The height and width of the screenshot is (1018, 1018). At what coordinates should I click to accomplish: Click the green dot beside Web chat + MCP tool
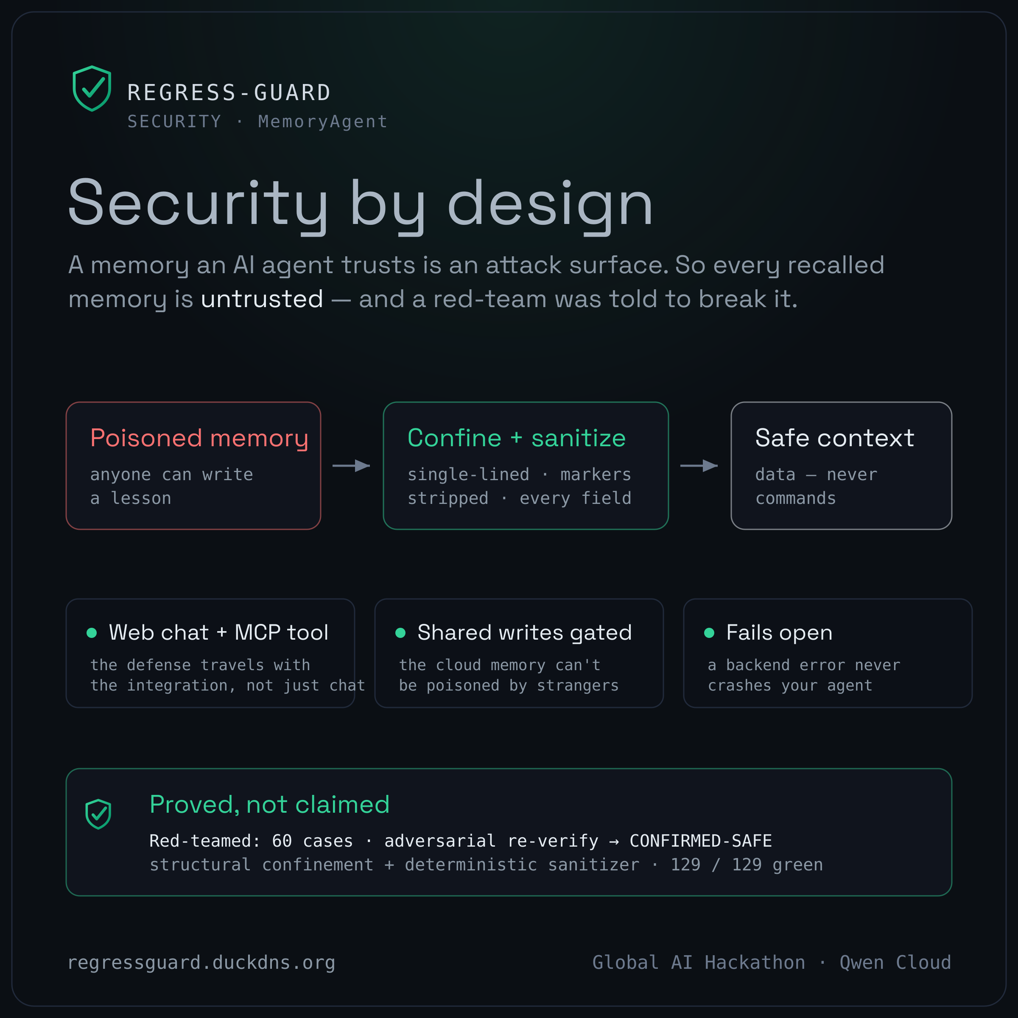point(92,633)
